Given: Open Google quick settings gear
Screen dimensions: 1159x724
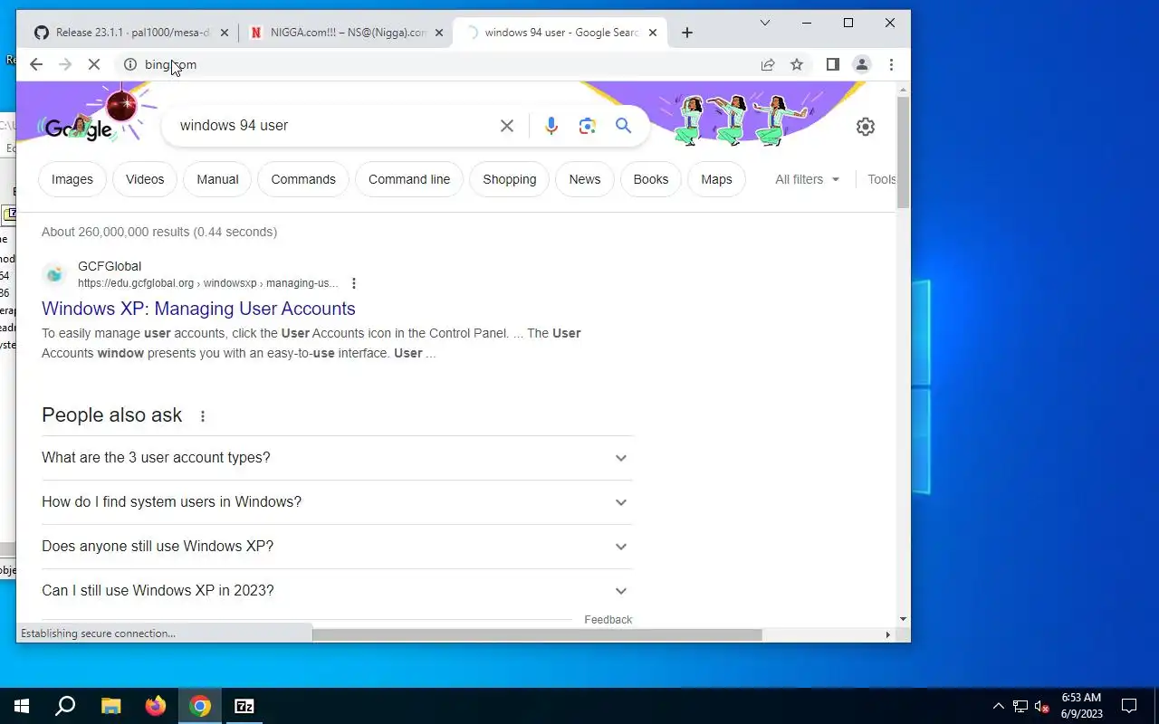Looking at the screenshot, I should coord(866,127).
